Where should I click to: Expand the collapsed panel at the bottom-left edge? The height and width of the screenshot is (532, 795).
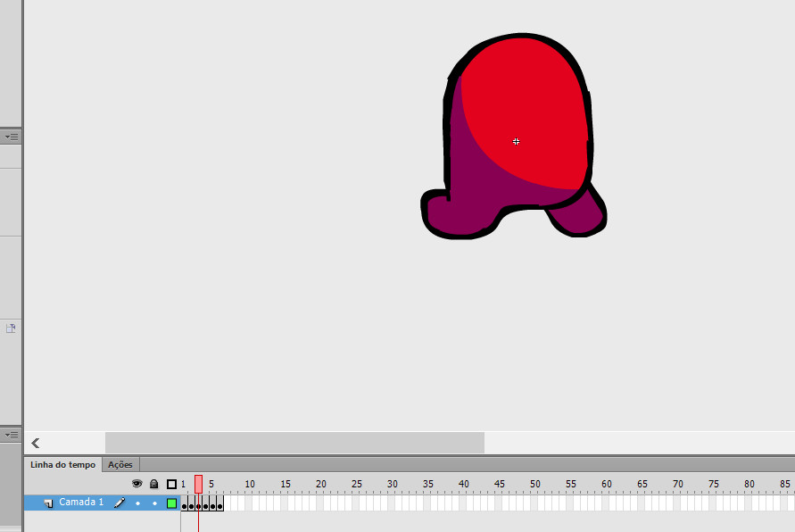[11, 435]
